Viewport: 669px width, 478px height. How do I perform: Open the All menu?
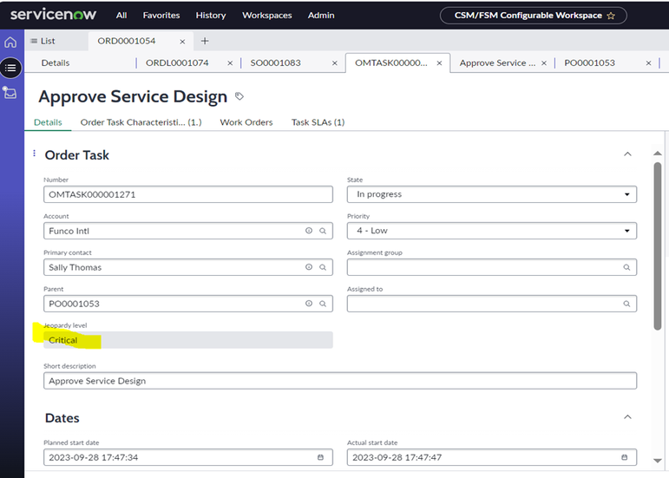tap(121, 16)
